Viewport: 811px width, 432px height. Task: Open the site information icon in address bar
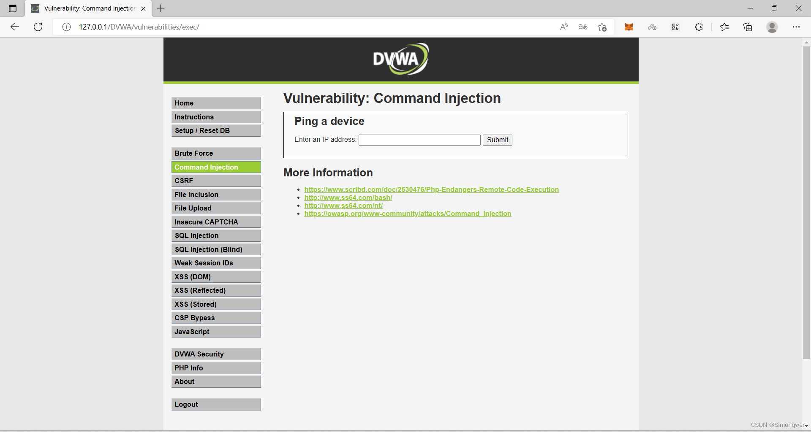66,27
